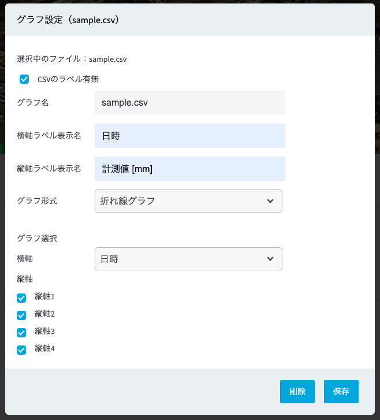Toggle the 縦軸3 checkbox
Image resolution: width=380 pixels, height=420 pixels.
click(x=22, y=333)
